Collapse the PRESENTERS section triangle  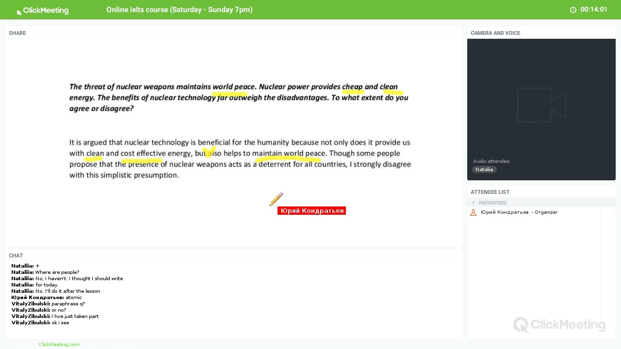(474, 203)
